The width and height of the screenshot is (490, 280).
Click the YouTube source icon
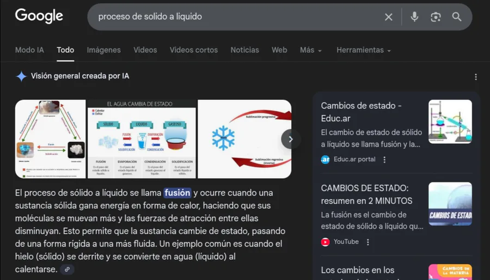pos(326,242)
